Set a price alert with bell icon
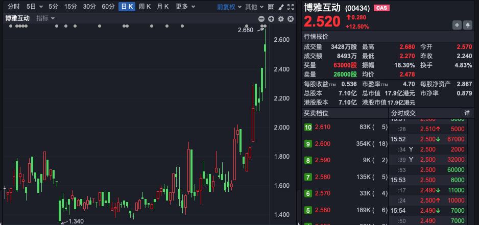This screenshot has height=225, width=479. coord(468,26)
